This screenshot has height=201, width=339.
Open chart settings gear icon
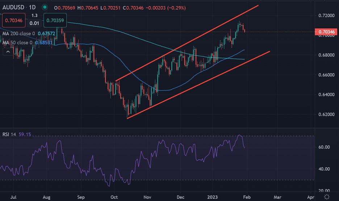coord(327,197)
